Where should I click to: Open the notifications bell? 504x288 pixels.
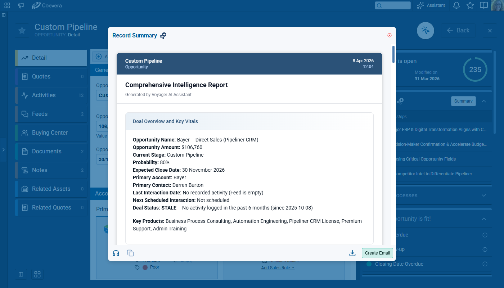coord(456,5)
